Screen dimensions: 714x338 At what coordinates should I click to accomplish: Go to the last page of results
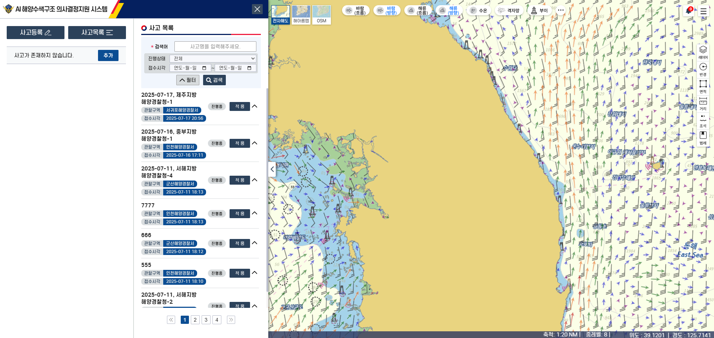pyautogui.click(x=231, y=320)
